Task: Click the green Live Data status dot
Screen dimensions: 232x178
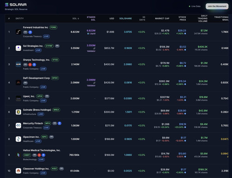Action: coord(189,6)
